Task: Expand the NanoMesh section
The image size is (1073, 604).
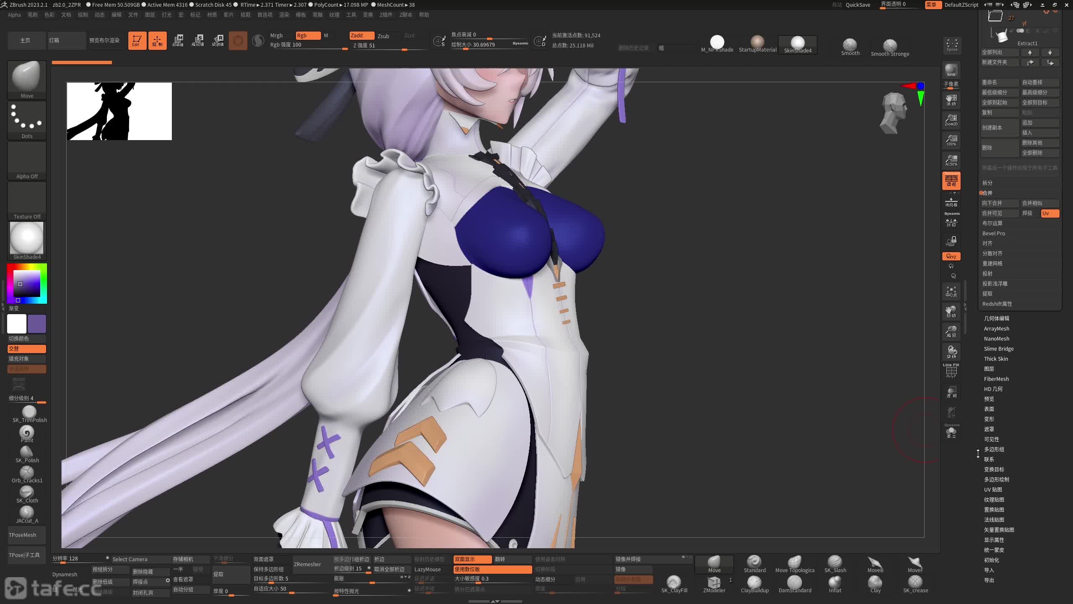Action: (997, 338)
